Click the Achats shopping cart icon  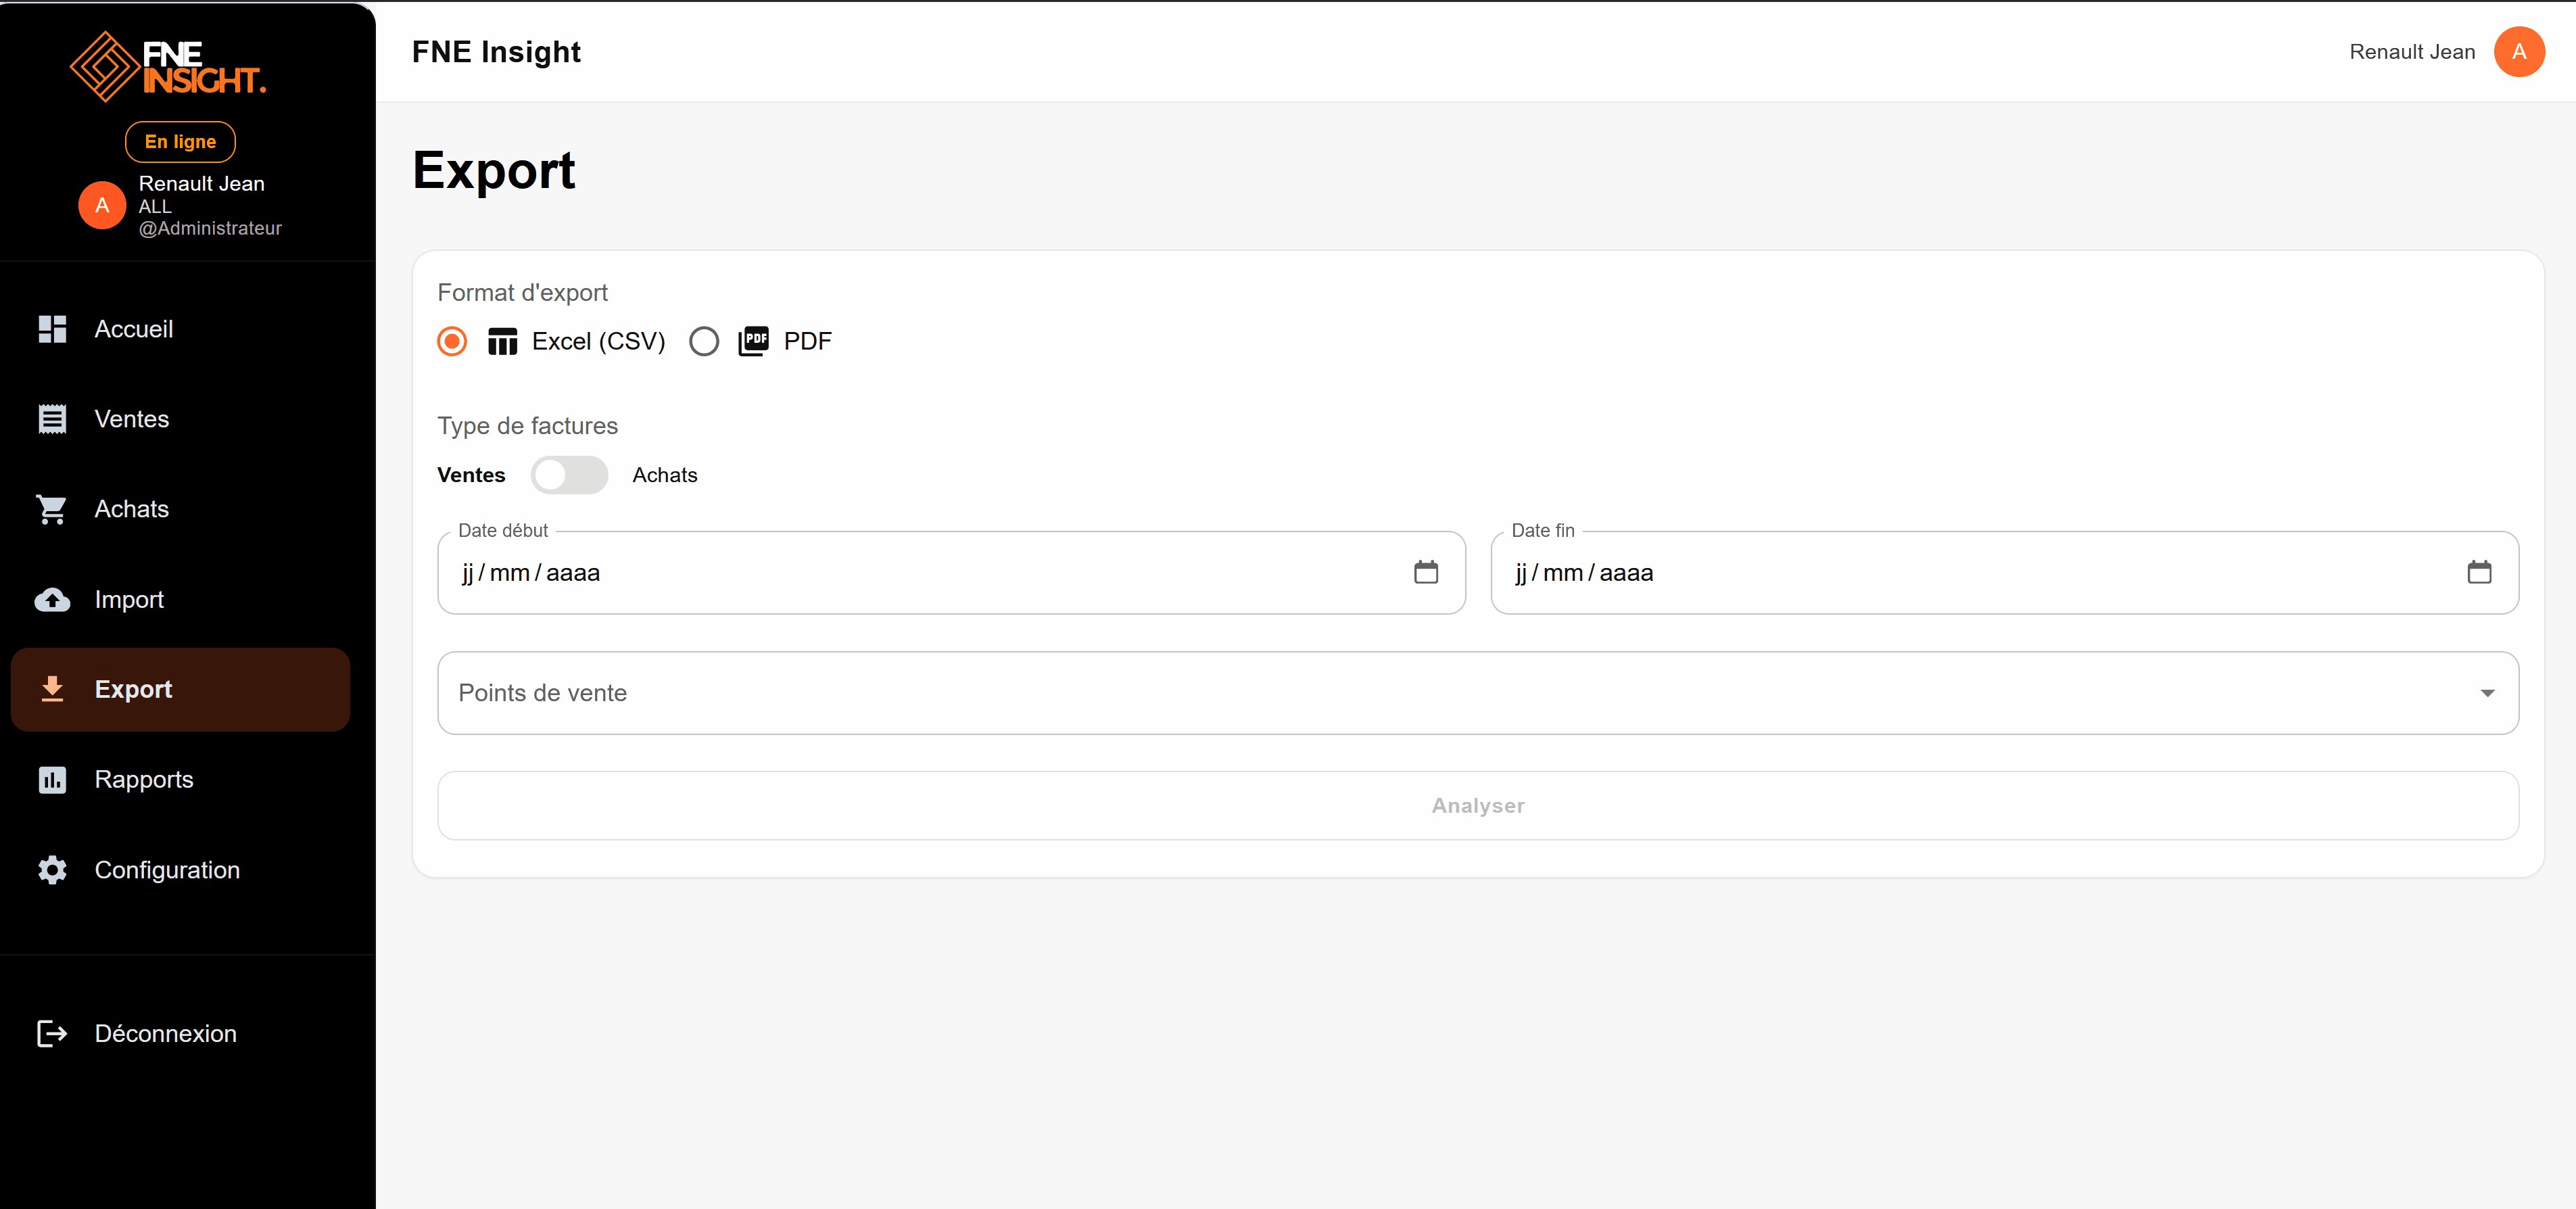52,509
